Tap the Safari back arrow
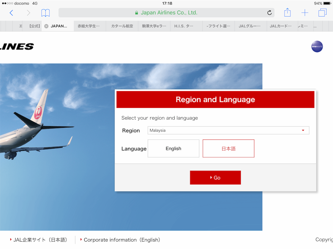Image resolution: width=333 pixels, height=249 pixels. point(11,13)
